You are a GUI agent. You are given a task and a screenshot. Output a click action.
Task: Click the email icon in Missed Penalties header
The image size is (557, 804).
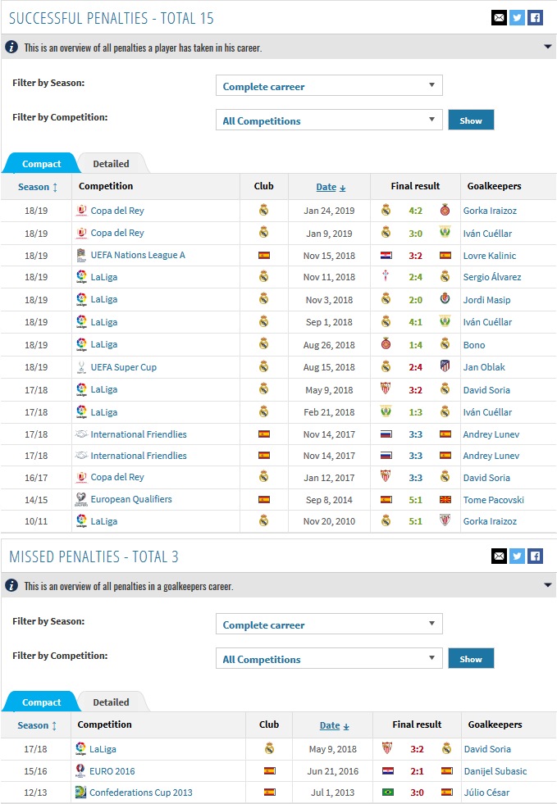(x=499, y=556)
